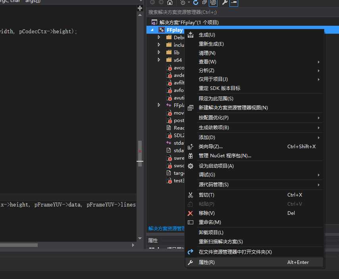This screenshot has height=279, width=339.
Task: Focus the Solution Explorer search box (搜索解决方案资源管理器)
Action: click(x=243, y=12)
